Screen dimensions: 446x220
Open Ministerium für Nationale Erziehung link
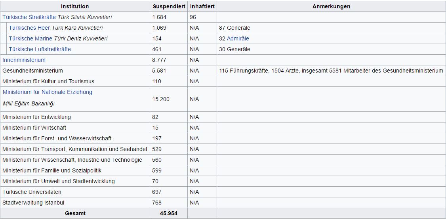click(48, 92)
